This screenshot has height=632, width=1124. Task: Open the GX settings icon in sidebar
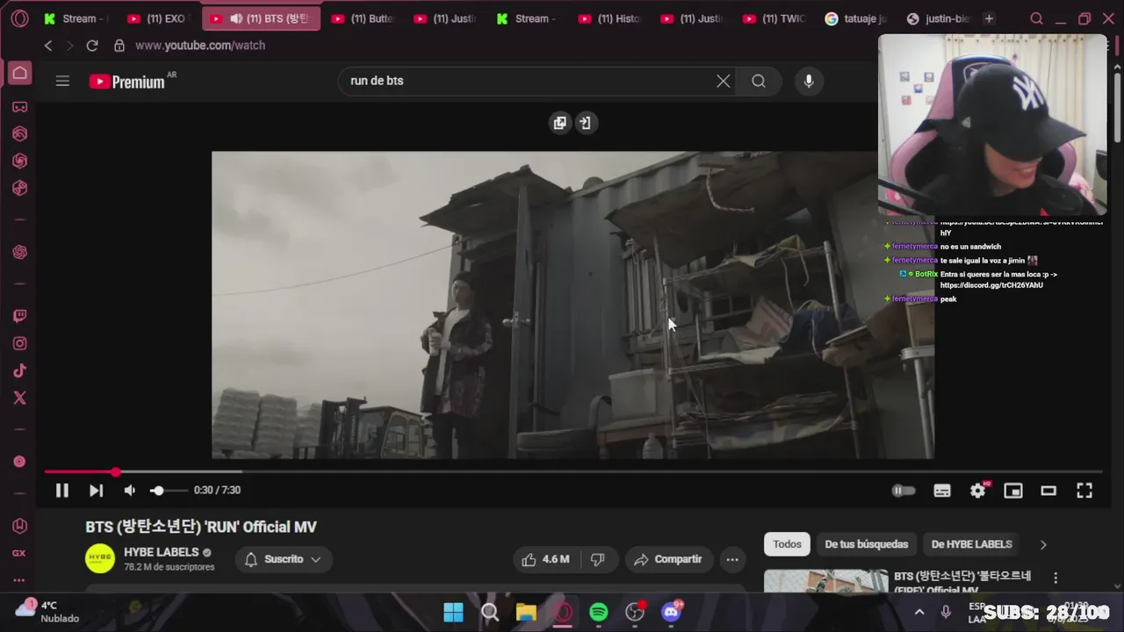(x=19, y=554)
